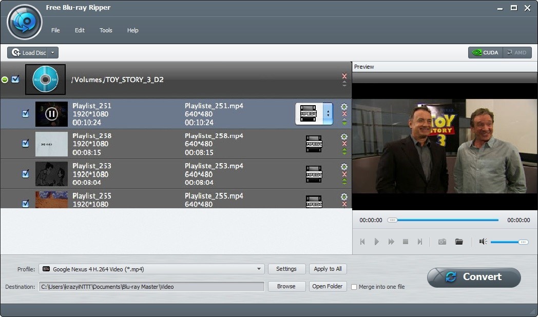Toggle Merge into one file checkbox
This screenshot has height=317, width=538.
pos(354,287)
